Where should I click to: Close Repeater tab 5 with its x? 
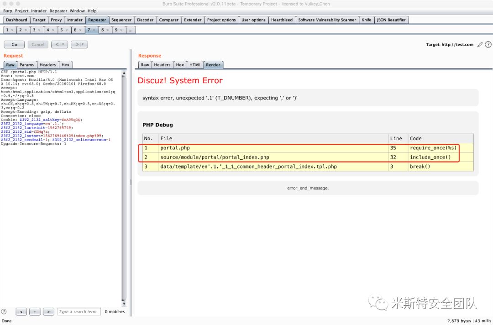(67, 30)
